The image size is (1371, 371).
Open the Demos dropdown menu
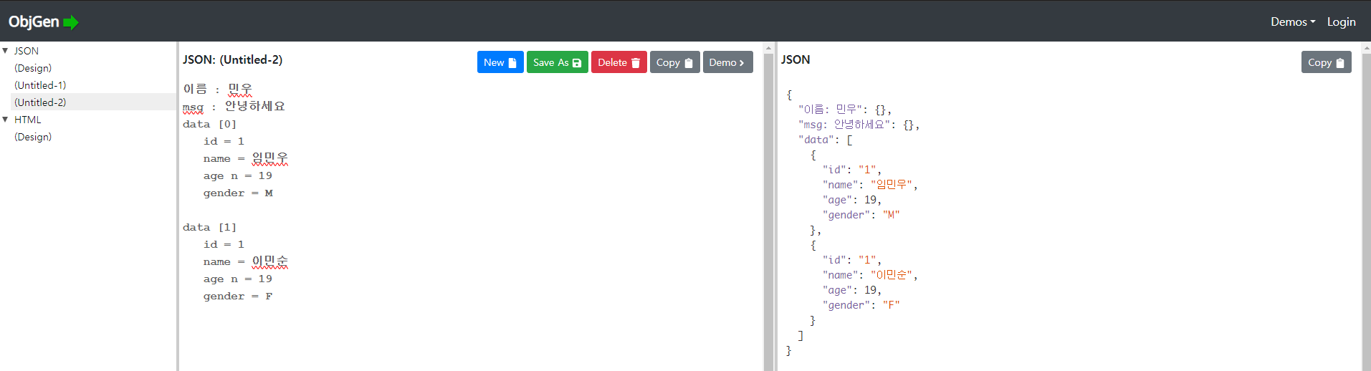click(1293, 21)
